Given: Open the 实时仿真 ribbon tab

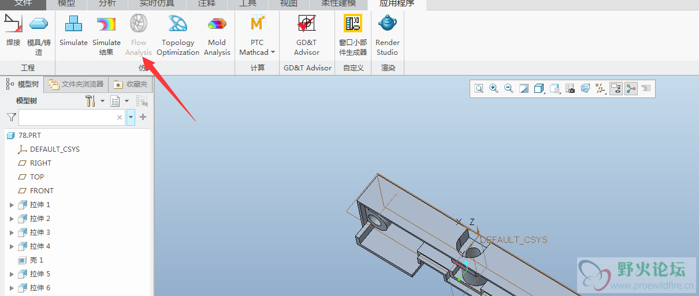Looking at the screenshot, I should pos(157,4).
